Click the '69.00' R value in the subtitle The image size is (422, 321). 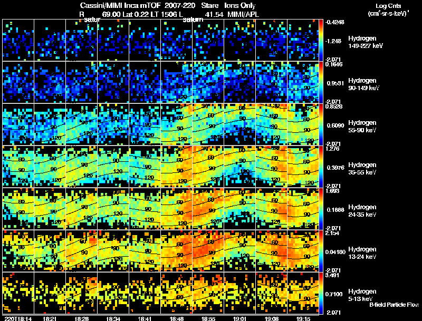(x=111, y=15)
